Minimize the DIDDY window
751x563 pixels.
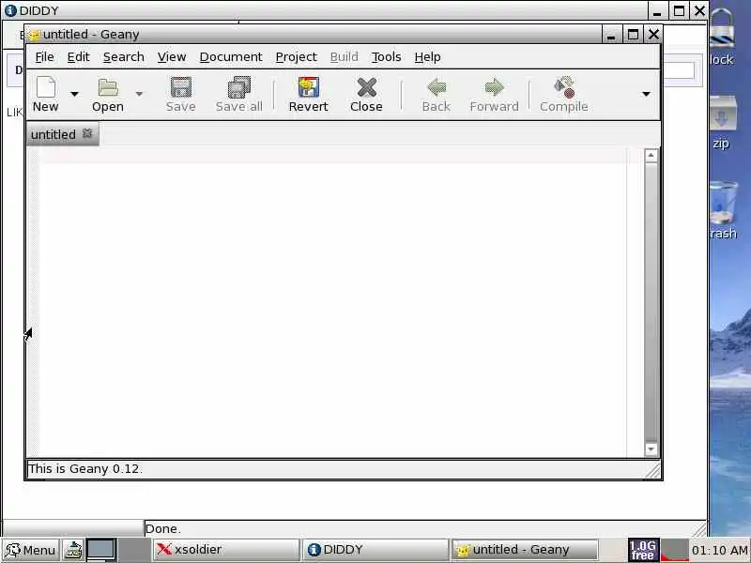(x=657, y=11)
